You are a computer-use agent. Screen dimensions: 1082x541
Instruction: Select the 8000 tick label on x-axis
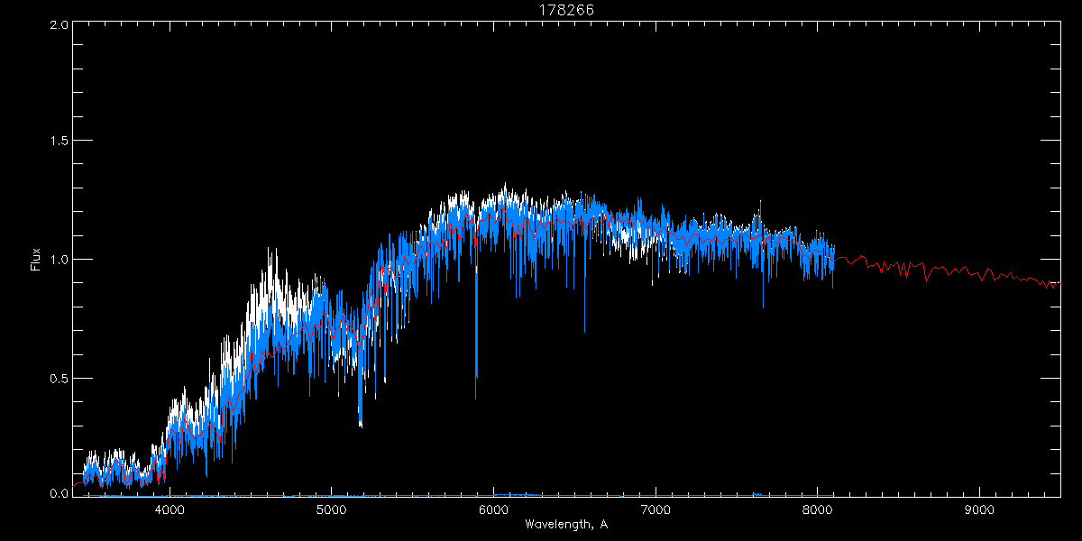(818, 509)
